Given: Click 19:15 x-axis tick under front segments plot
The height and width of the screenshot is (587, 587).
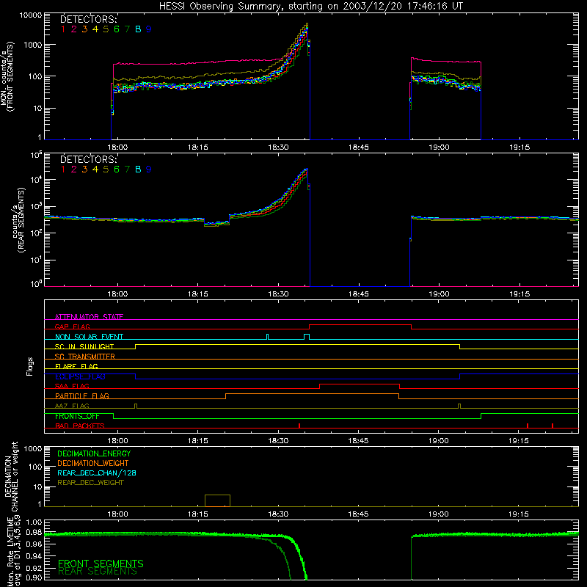Looking at the screenshot, I should 519,147.
